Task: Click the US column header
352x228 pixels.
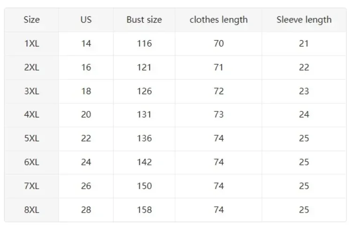Action: (86, 20)
